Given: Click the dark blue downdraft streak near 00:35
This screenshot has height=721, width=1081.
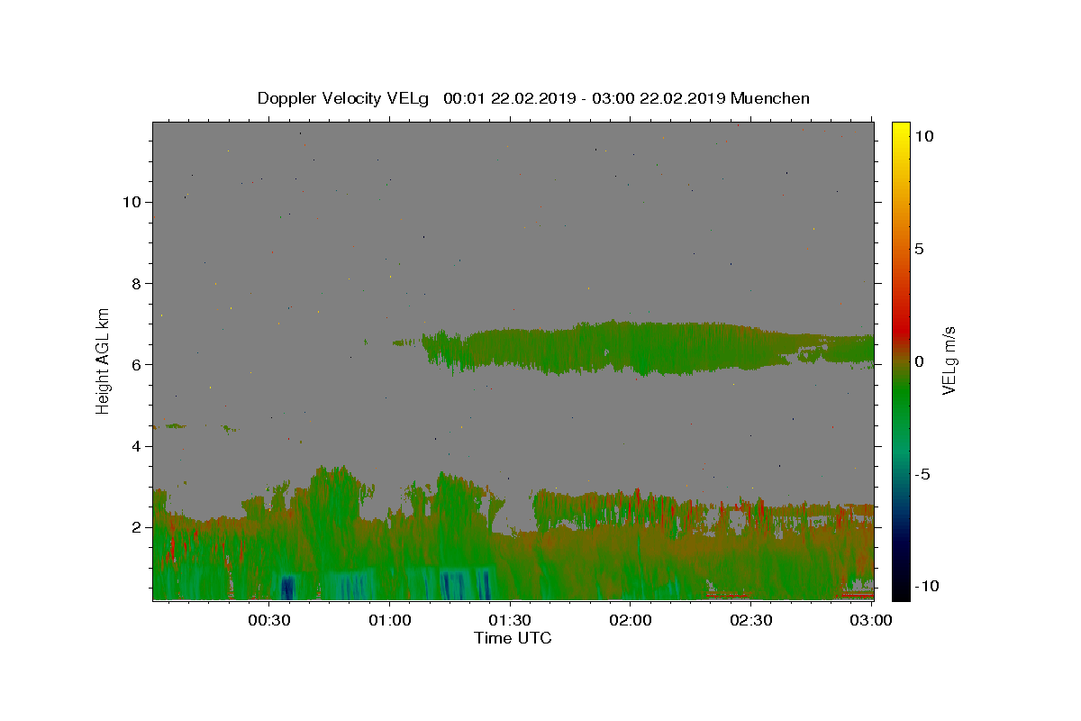Looking at the screenshot, I should tap(287, 588).
